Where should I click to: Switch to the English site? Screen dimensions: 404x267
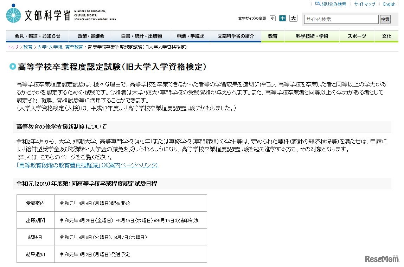click(389, 4)
